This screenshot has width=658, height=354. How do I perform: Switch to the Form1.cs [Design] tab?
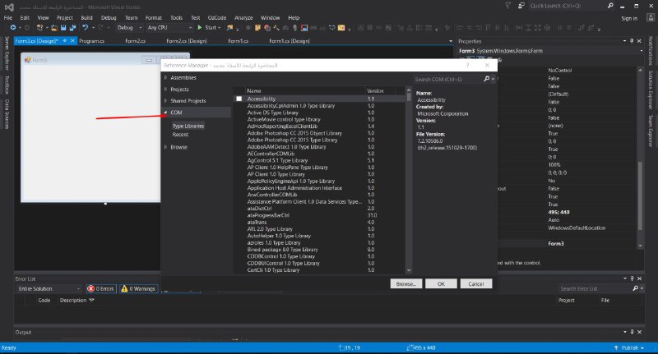(x=290, y=41)
